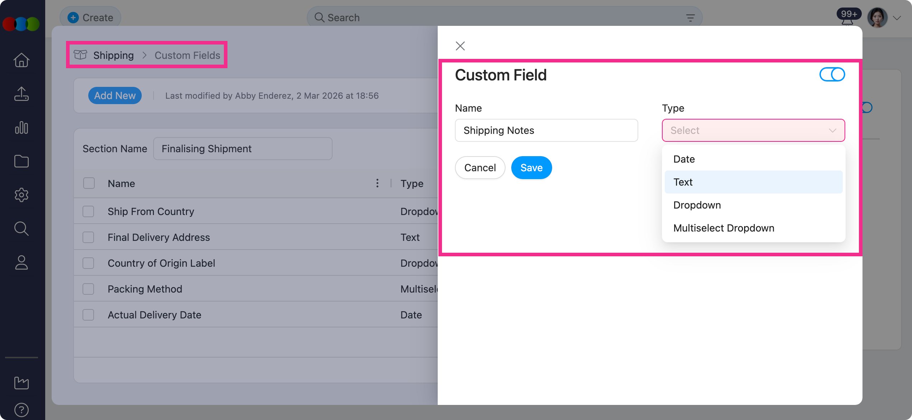This screenshot has height=420, width=912.
Task: Click the help question mark icon
Action: [x=22, y=410]
